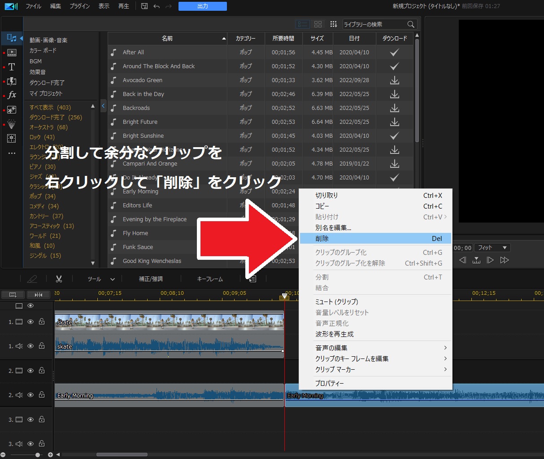Toggle audio track 1 enable checkbox

30,346
